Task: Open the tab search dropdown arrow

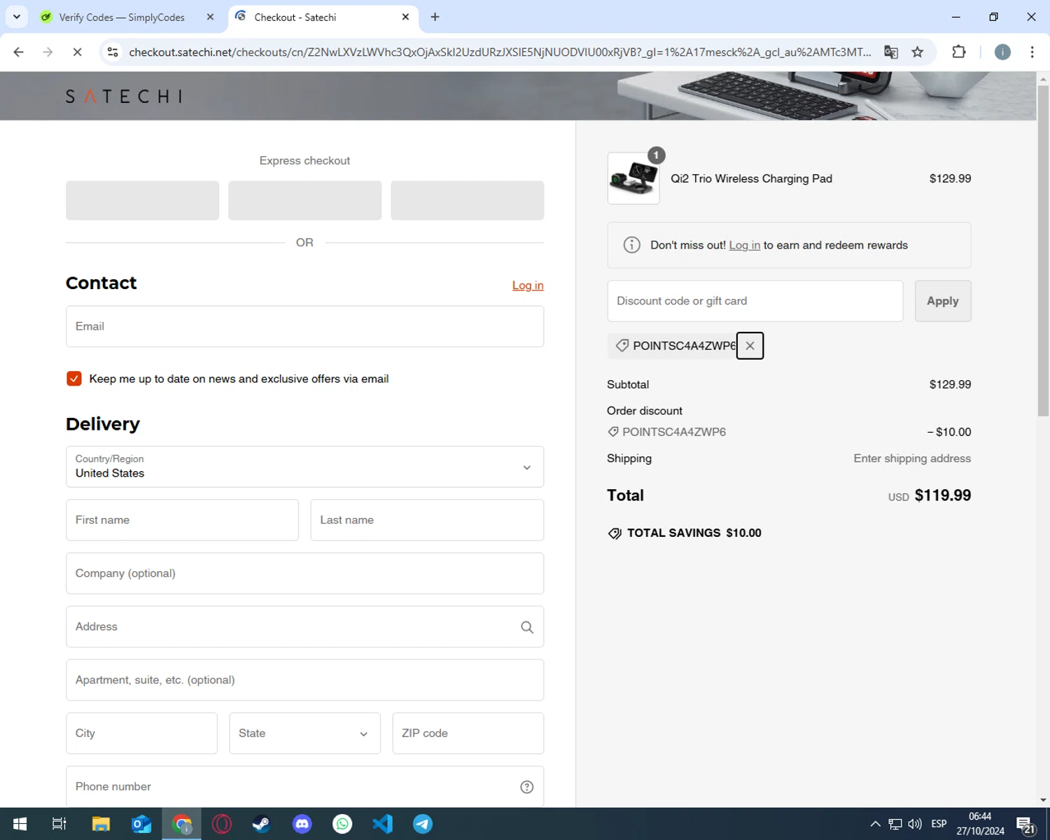Action: [x=17, y=17]
